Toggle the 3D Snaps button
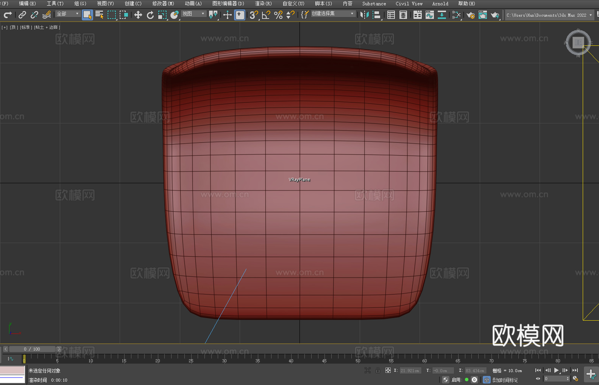The width and height of the screenshot is (599, 385). [x=254, y=15]
